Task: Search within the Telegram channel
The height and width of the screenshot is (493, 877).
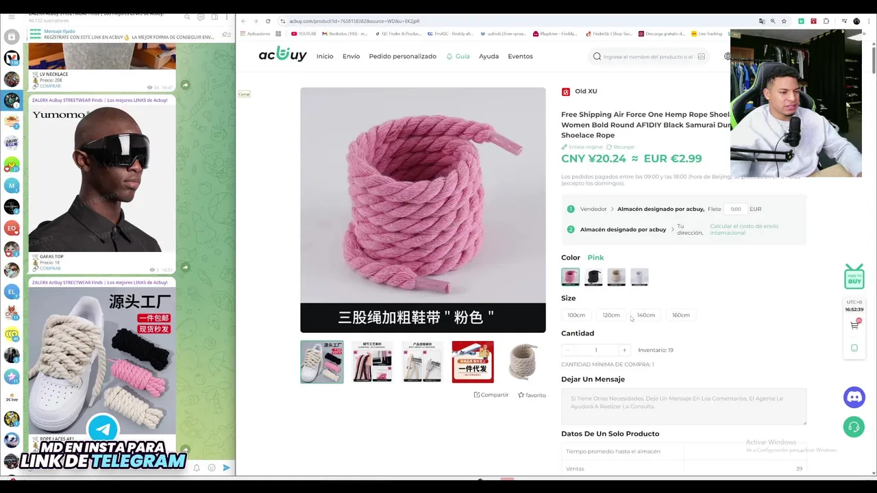Action: coord(187,17)
